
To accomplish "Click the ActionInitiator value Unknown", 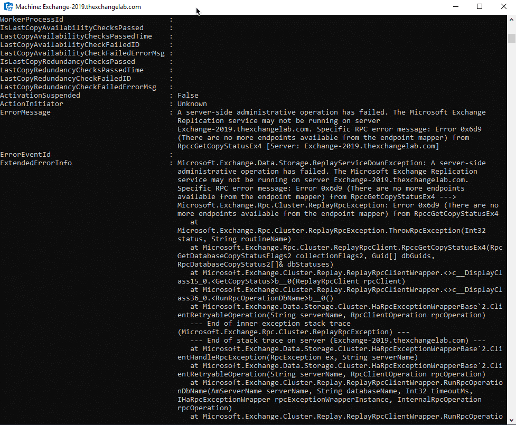I will pos(192,104).
